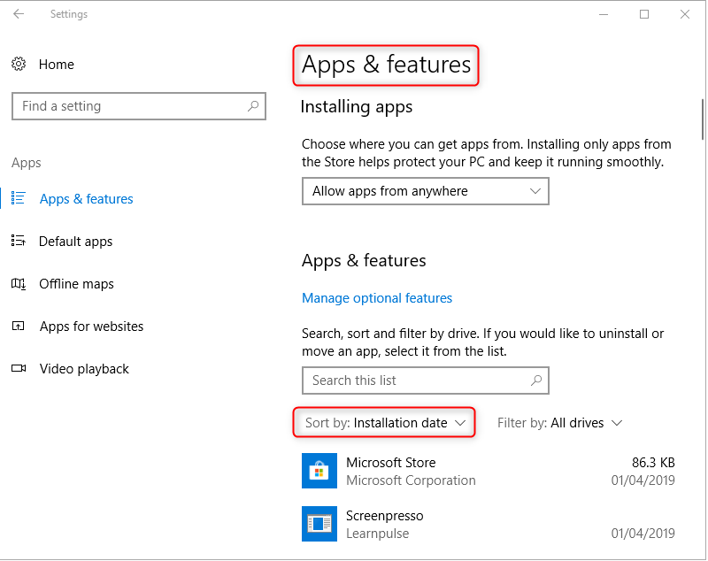
Task: Minimize the Settings window
Action: pos(604,14)
